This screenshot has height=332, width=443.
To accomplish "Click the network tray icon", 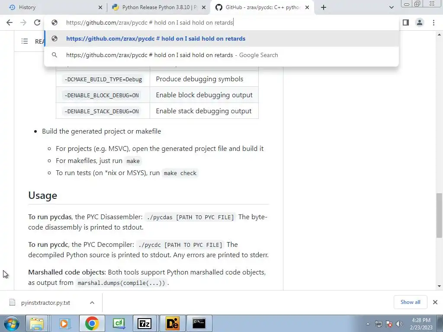I will pyautogui.click(x=378, y=324).
